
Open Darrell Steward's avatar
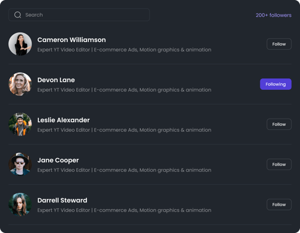[20, 204]
